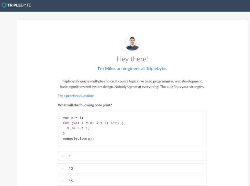The height and width of the screenshot is (186, 250).
Task: Click the 'Hey there!' heading
Action: tap(132, 59)
